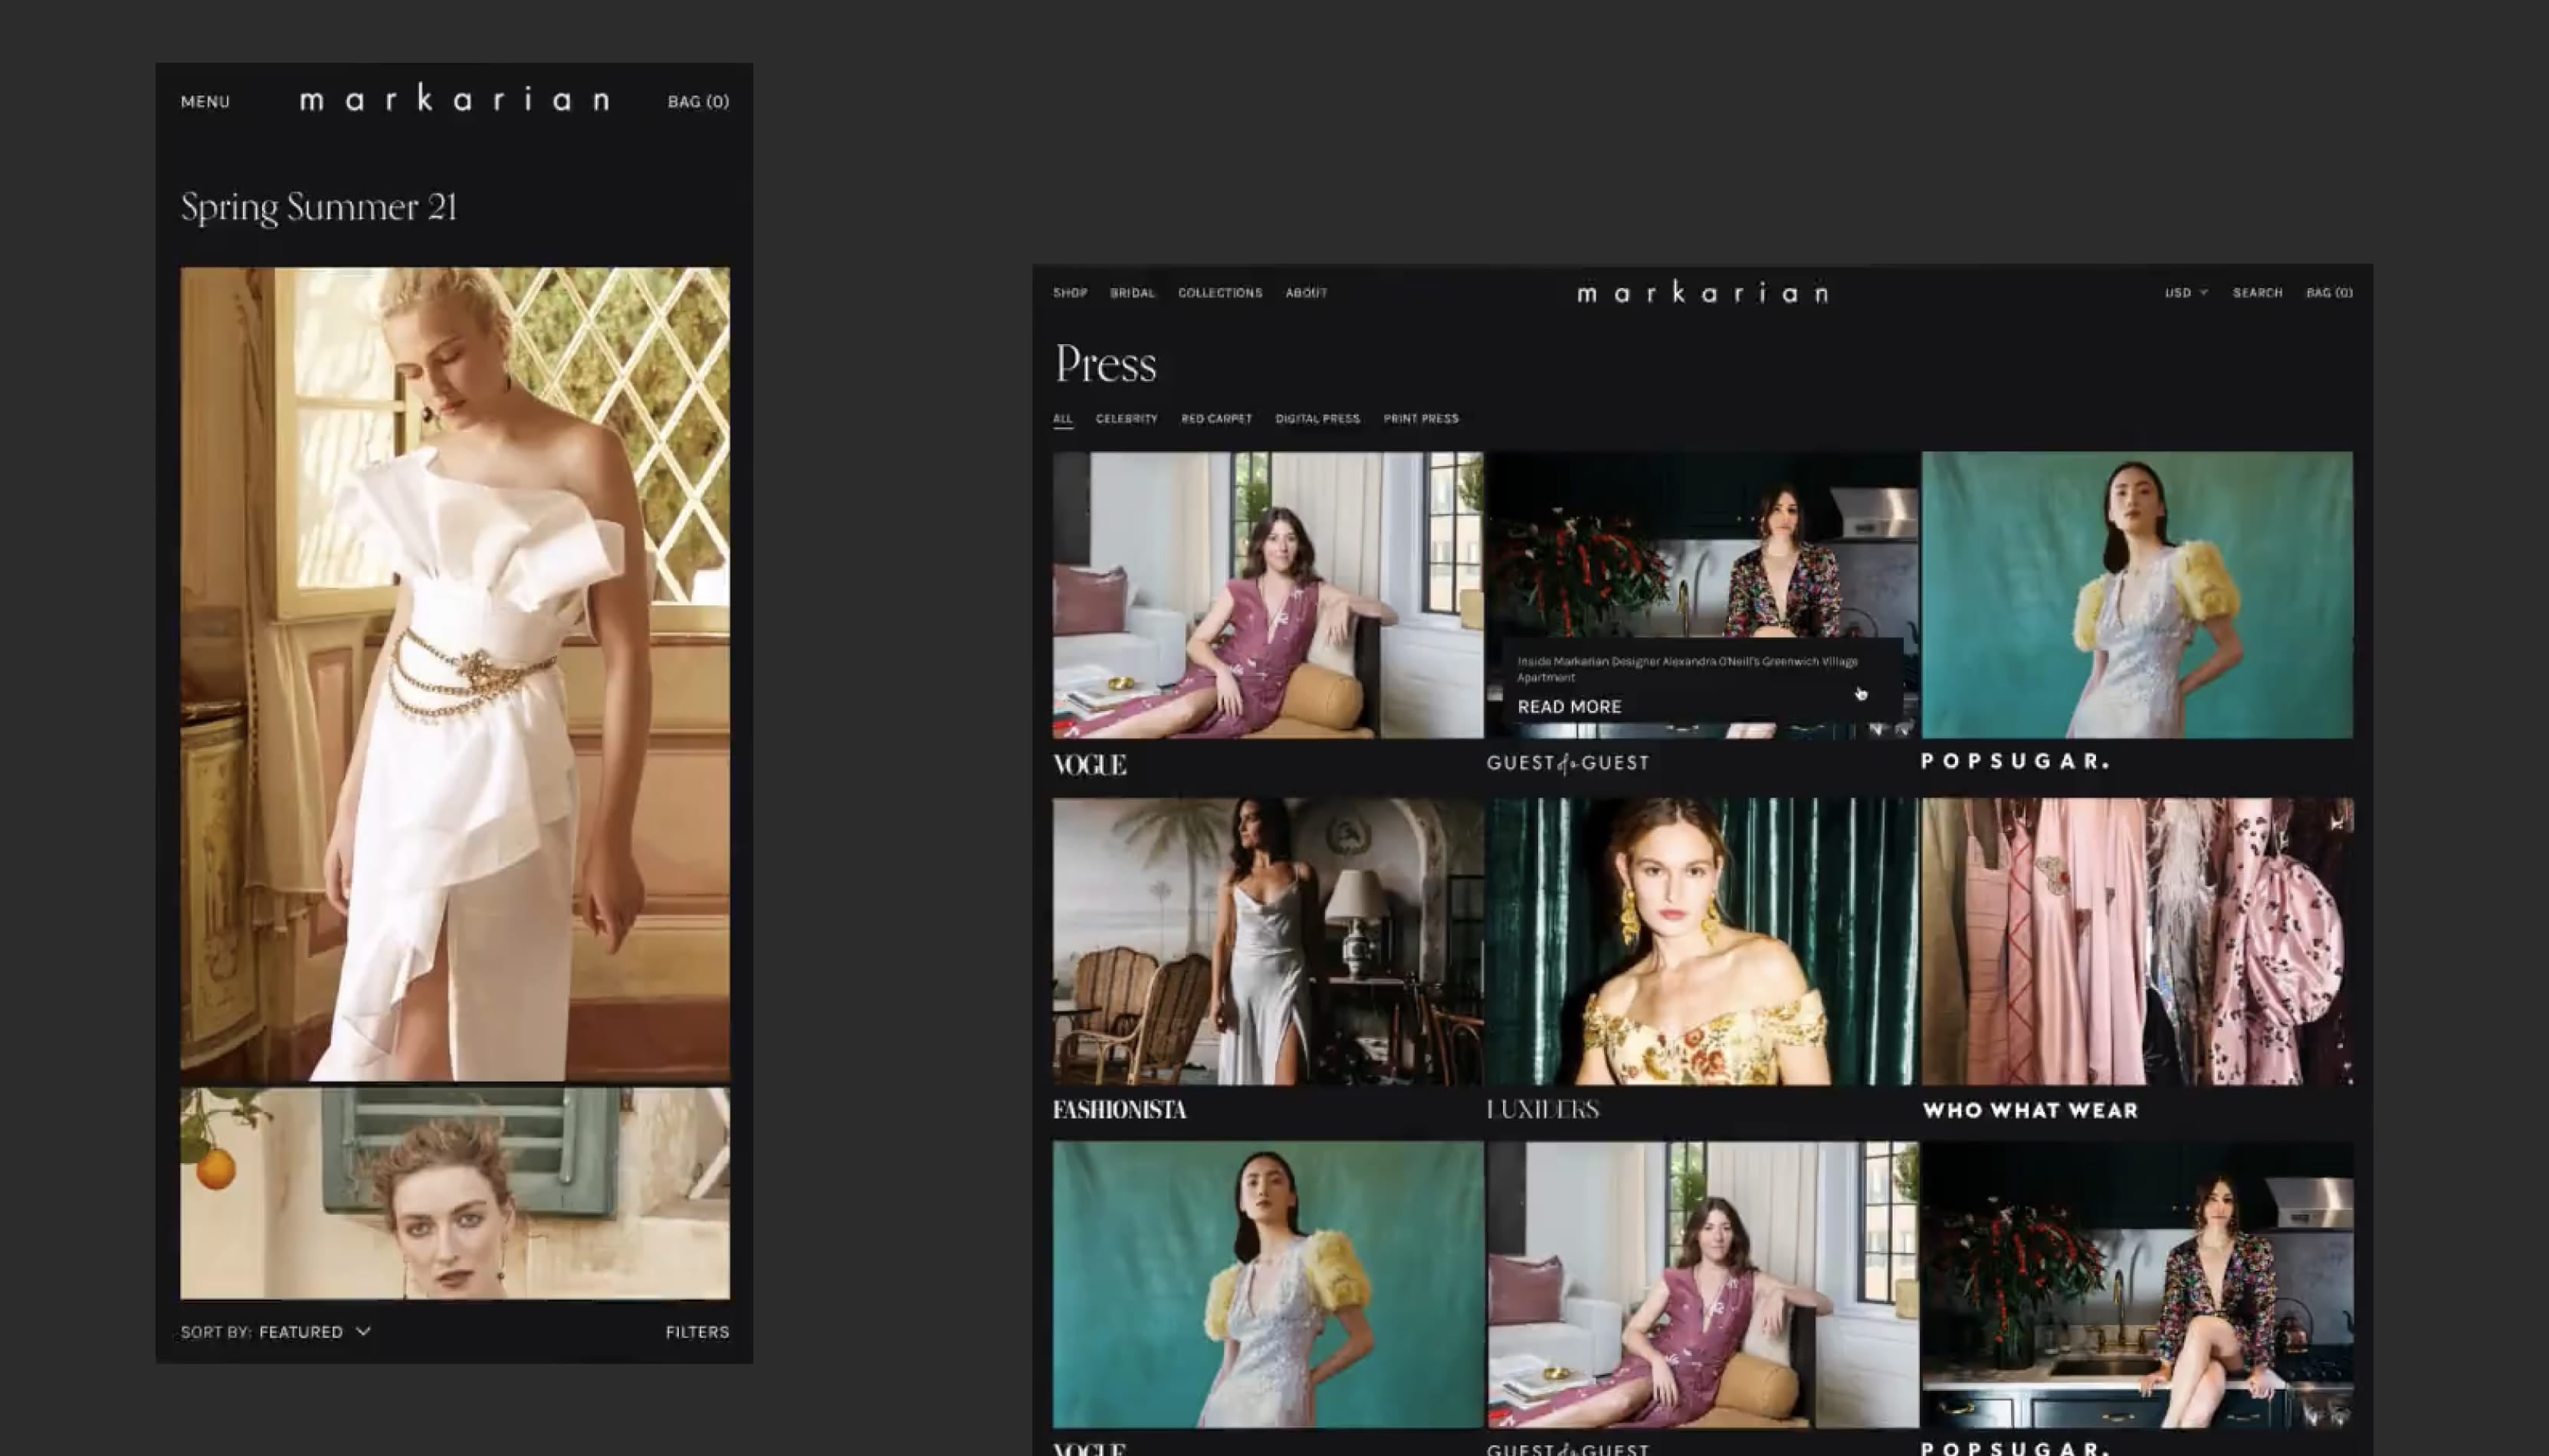Open the white dress product image
The width and height of the screenshot is (2549, 1456).
(x=455, y=673)
